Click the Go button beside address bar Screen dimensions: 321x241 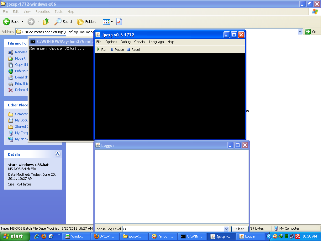311,32
